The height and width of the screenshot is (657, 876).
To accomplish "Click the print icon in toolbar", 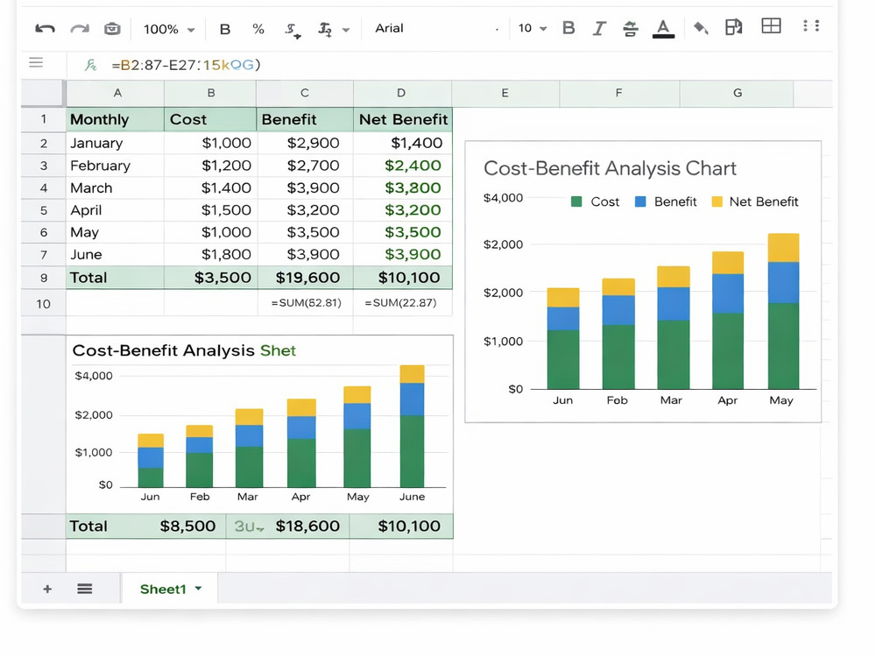I will click(x=112, y=29).
